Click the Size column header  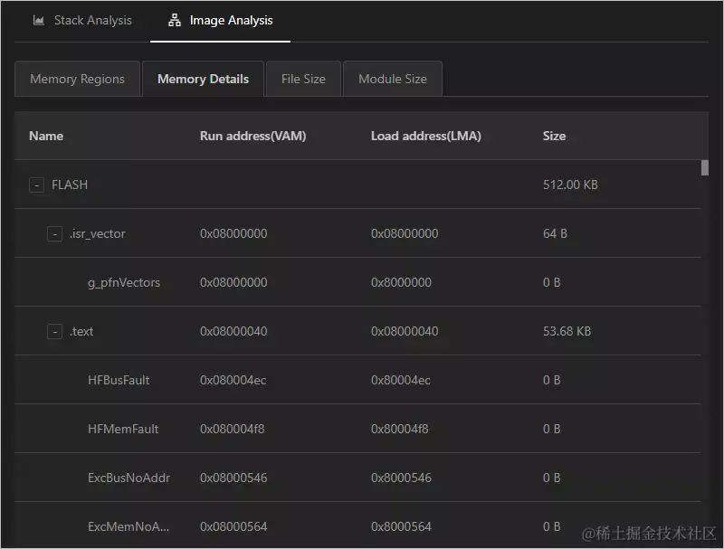coord(554,136)
